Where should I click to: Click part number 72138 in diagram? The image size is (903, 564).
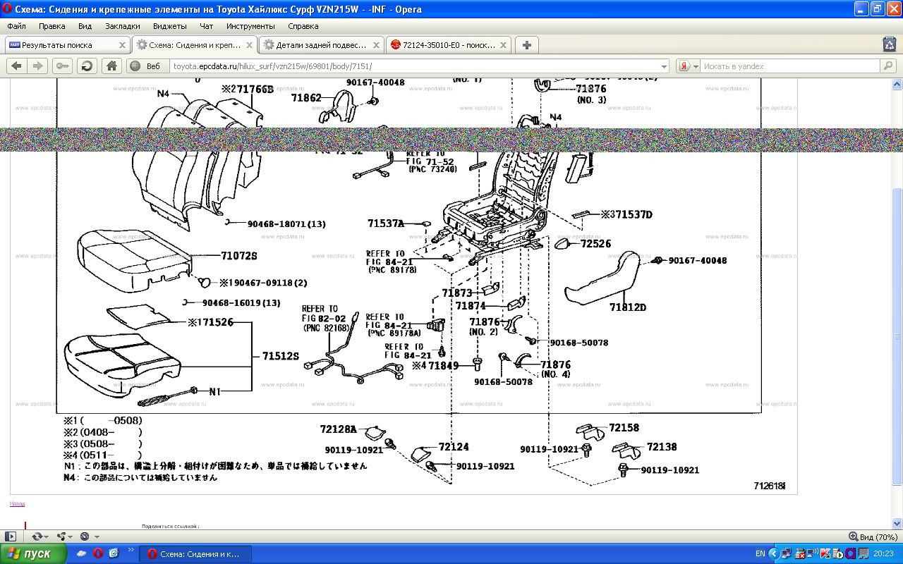pos(662,447)
